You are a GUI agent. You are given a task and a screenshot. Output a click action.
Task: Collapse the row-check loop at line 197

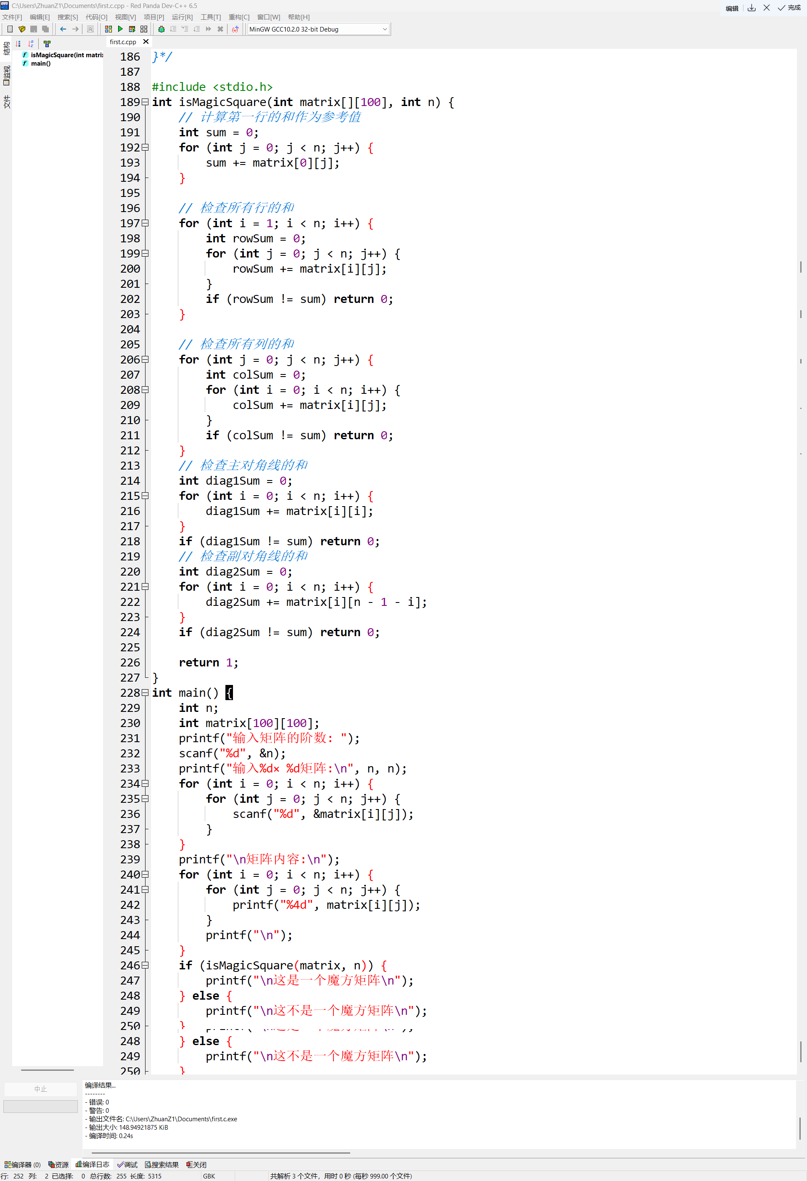[x=145, y=223]
